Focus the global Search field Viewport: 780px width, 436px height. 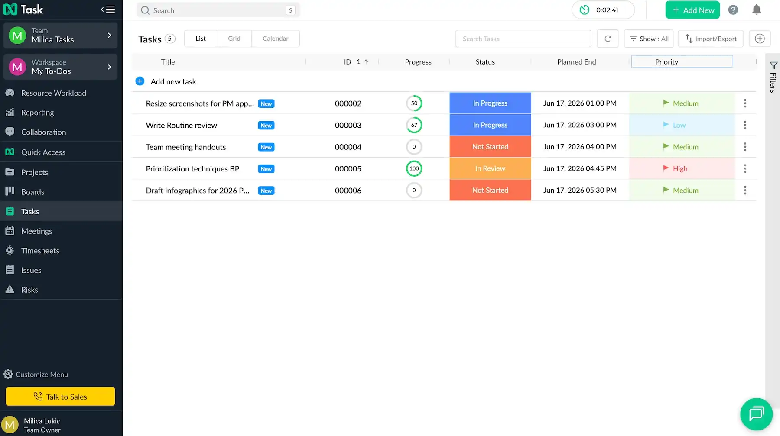218,10
